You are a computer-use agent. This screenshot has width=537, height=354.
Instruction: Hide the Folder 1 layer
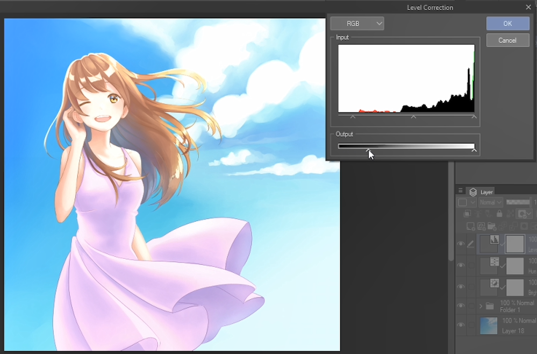[x=461, y=306]
